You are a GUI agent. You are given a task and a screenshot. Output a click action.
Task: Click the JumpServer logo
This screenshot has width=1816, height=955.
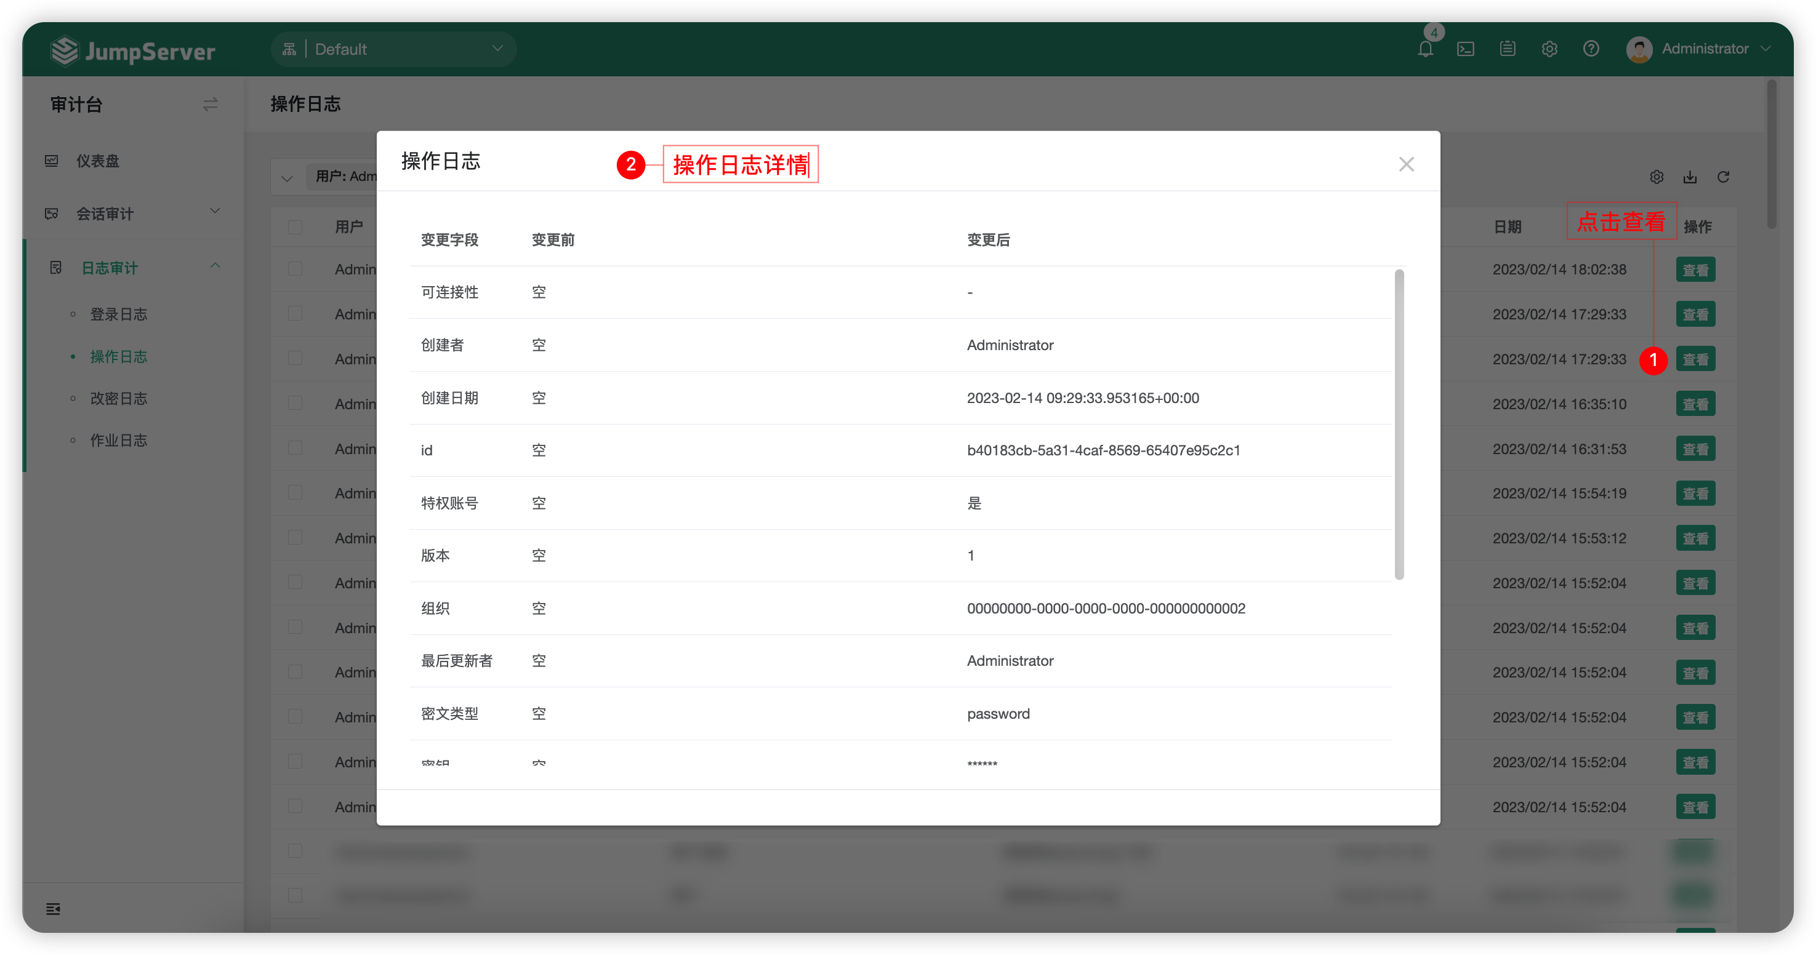(x=132, y=50)
